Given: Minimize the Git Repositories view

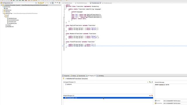Looking at the screenshot, I should [57, 3].
